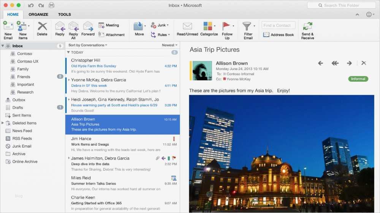
Task: Open the New Items button
Action: (23, 30)
